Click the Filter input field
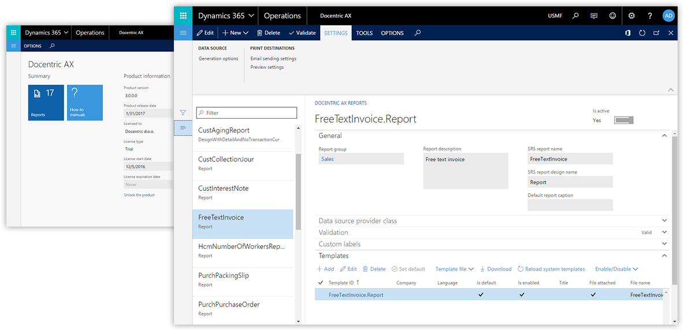Image resolution: width=684 pixels, height=331 pixels. (x=247, y=113)
